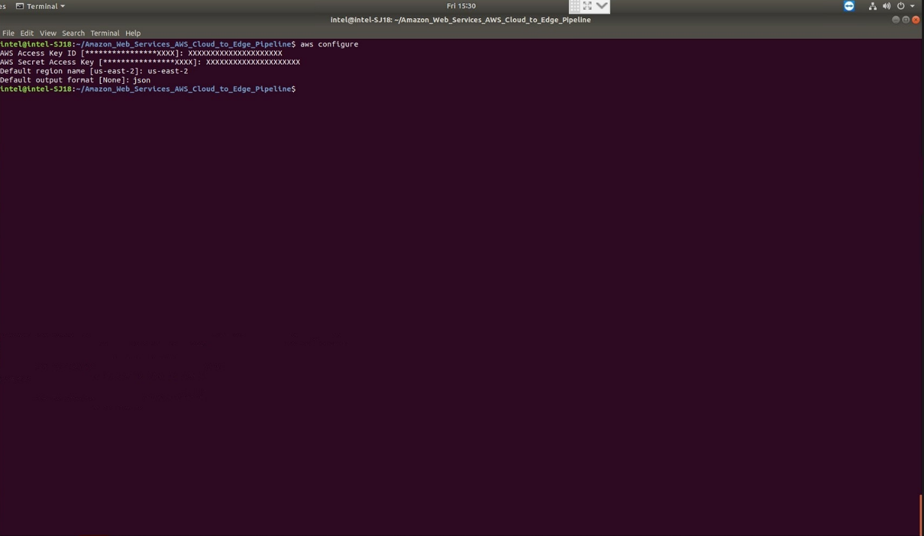Open the wired network status icon
The image size is (924, 536).
pos(873,6)
